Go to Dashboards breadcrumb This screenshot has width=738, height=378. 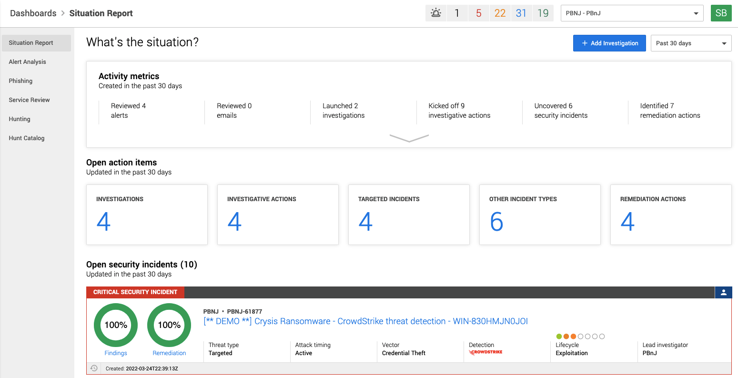(x=33, y=13)
